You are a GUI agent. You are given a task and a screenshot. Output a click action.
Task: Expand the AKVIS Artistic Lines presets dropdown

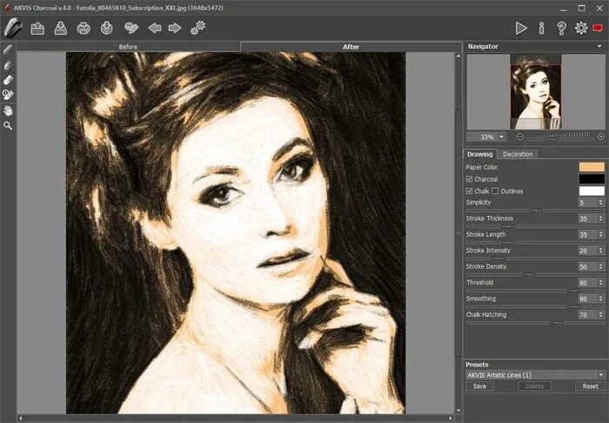[600, 375]
